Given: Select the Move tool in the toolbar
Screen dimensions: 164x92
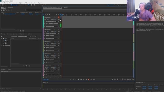Looking at the screenshot, I should pos(29,5).
